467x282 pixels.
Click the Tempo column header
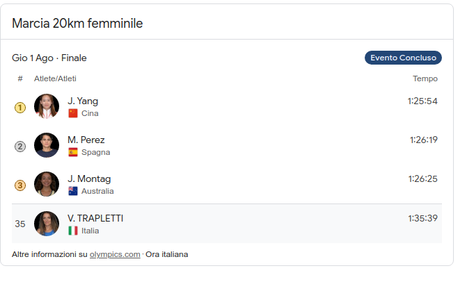(425, 78)
